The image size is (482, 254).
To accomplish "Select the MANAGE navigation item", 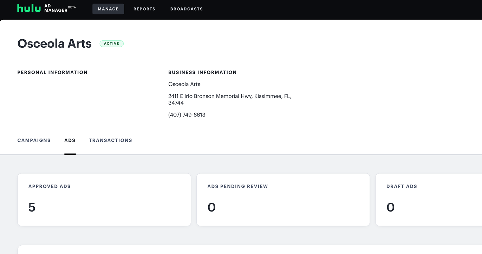I will (x=108, y=9).
